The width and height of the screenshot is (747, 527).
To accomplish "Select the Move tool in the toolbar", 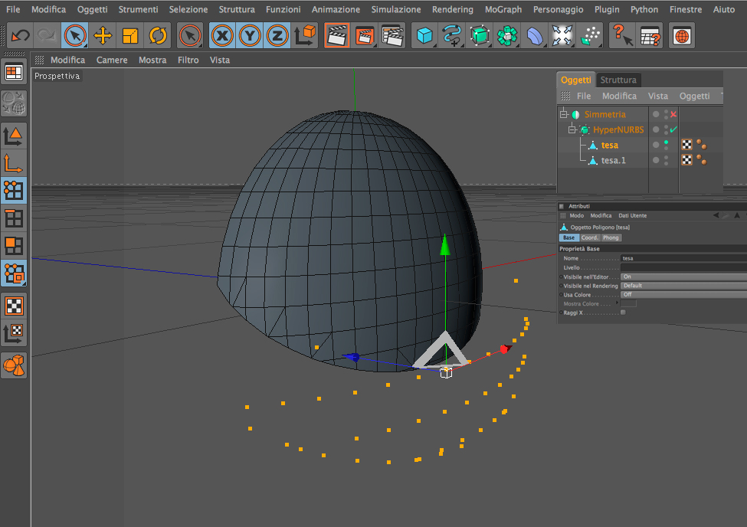I will [102, 35].
